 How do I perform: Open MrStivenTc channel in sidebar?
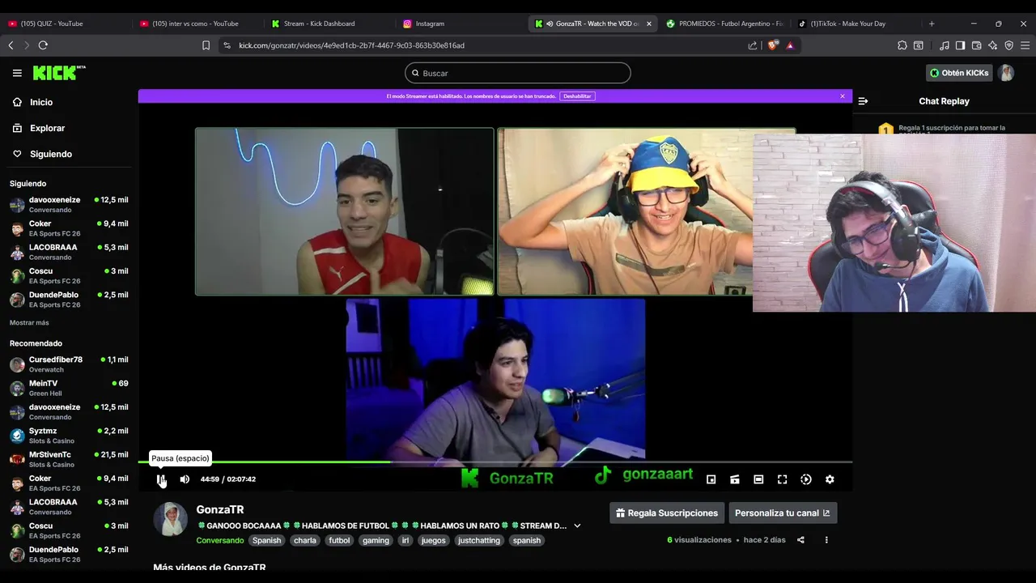tap(69, 459)
